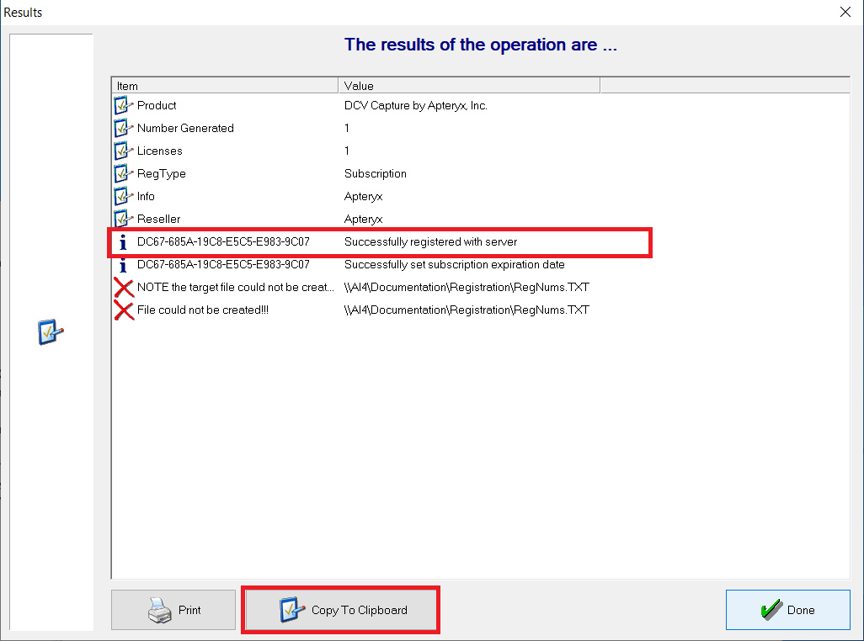Click the Info row checkmark icon
The image size is (864, 641).
click(124, 196)
